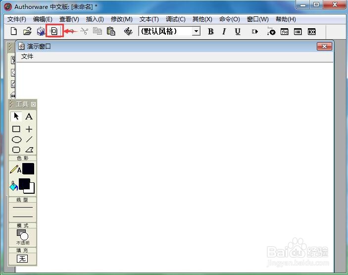Click the Save All toolbar icon
The image size is (348, 275).
(x=41, y=31)
